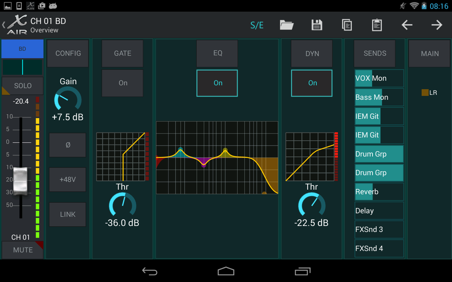Advance to the next channel with the right arrow

[x=436, y=25]
